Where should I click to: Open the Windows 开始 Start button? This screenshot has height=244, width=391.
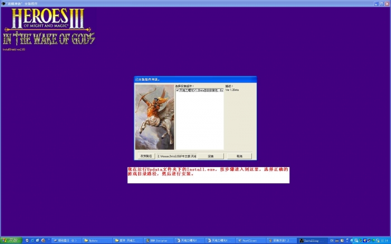11,241
